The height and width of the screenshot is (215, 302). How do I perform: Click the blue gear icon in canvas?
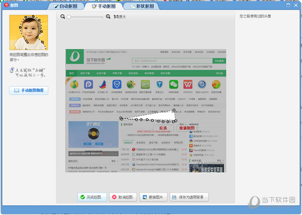(202, 84)
